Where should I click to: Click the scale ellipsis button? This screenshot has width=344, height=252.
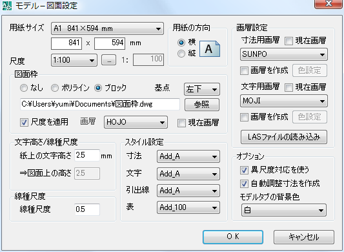[x=108, y=59]
